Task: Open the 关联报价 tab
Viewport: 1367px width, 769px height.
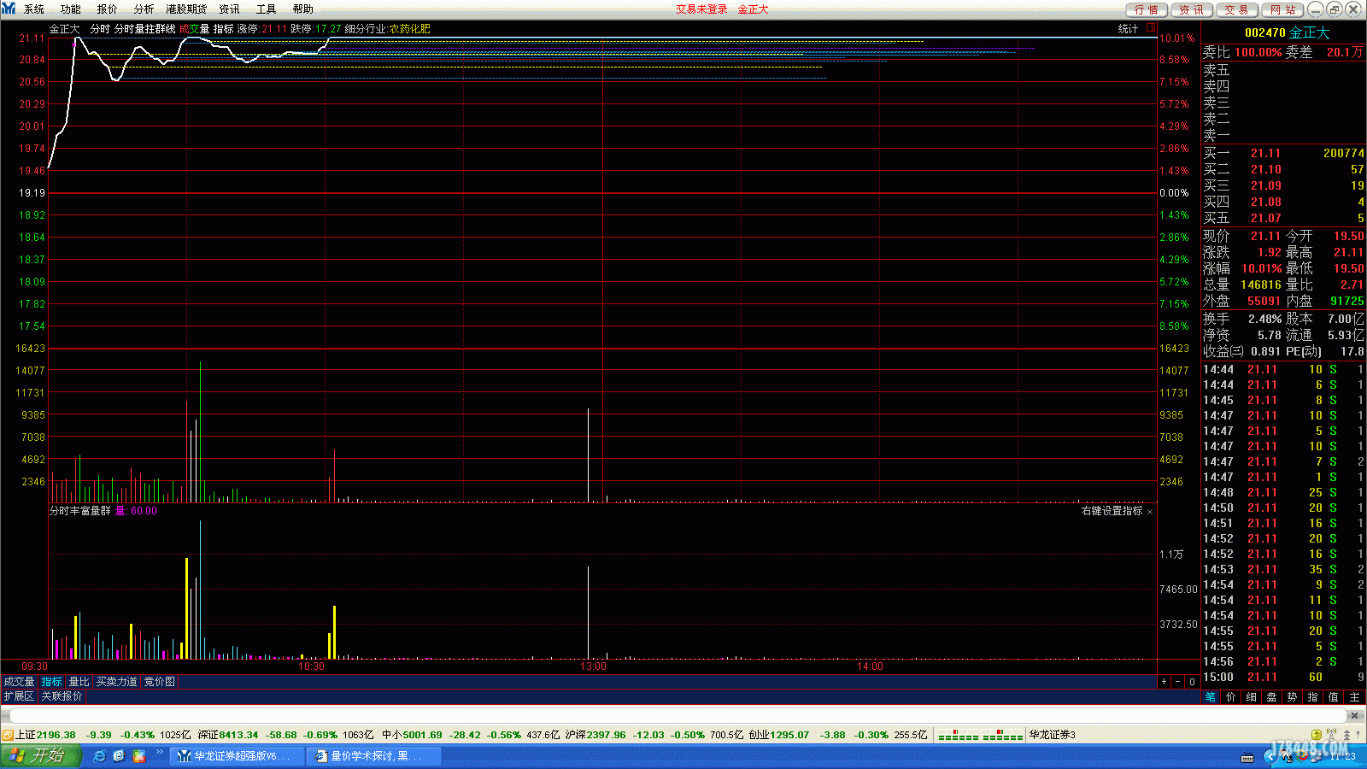Action: coord(62,696)
